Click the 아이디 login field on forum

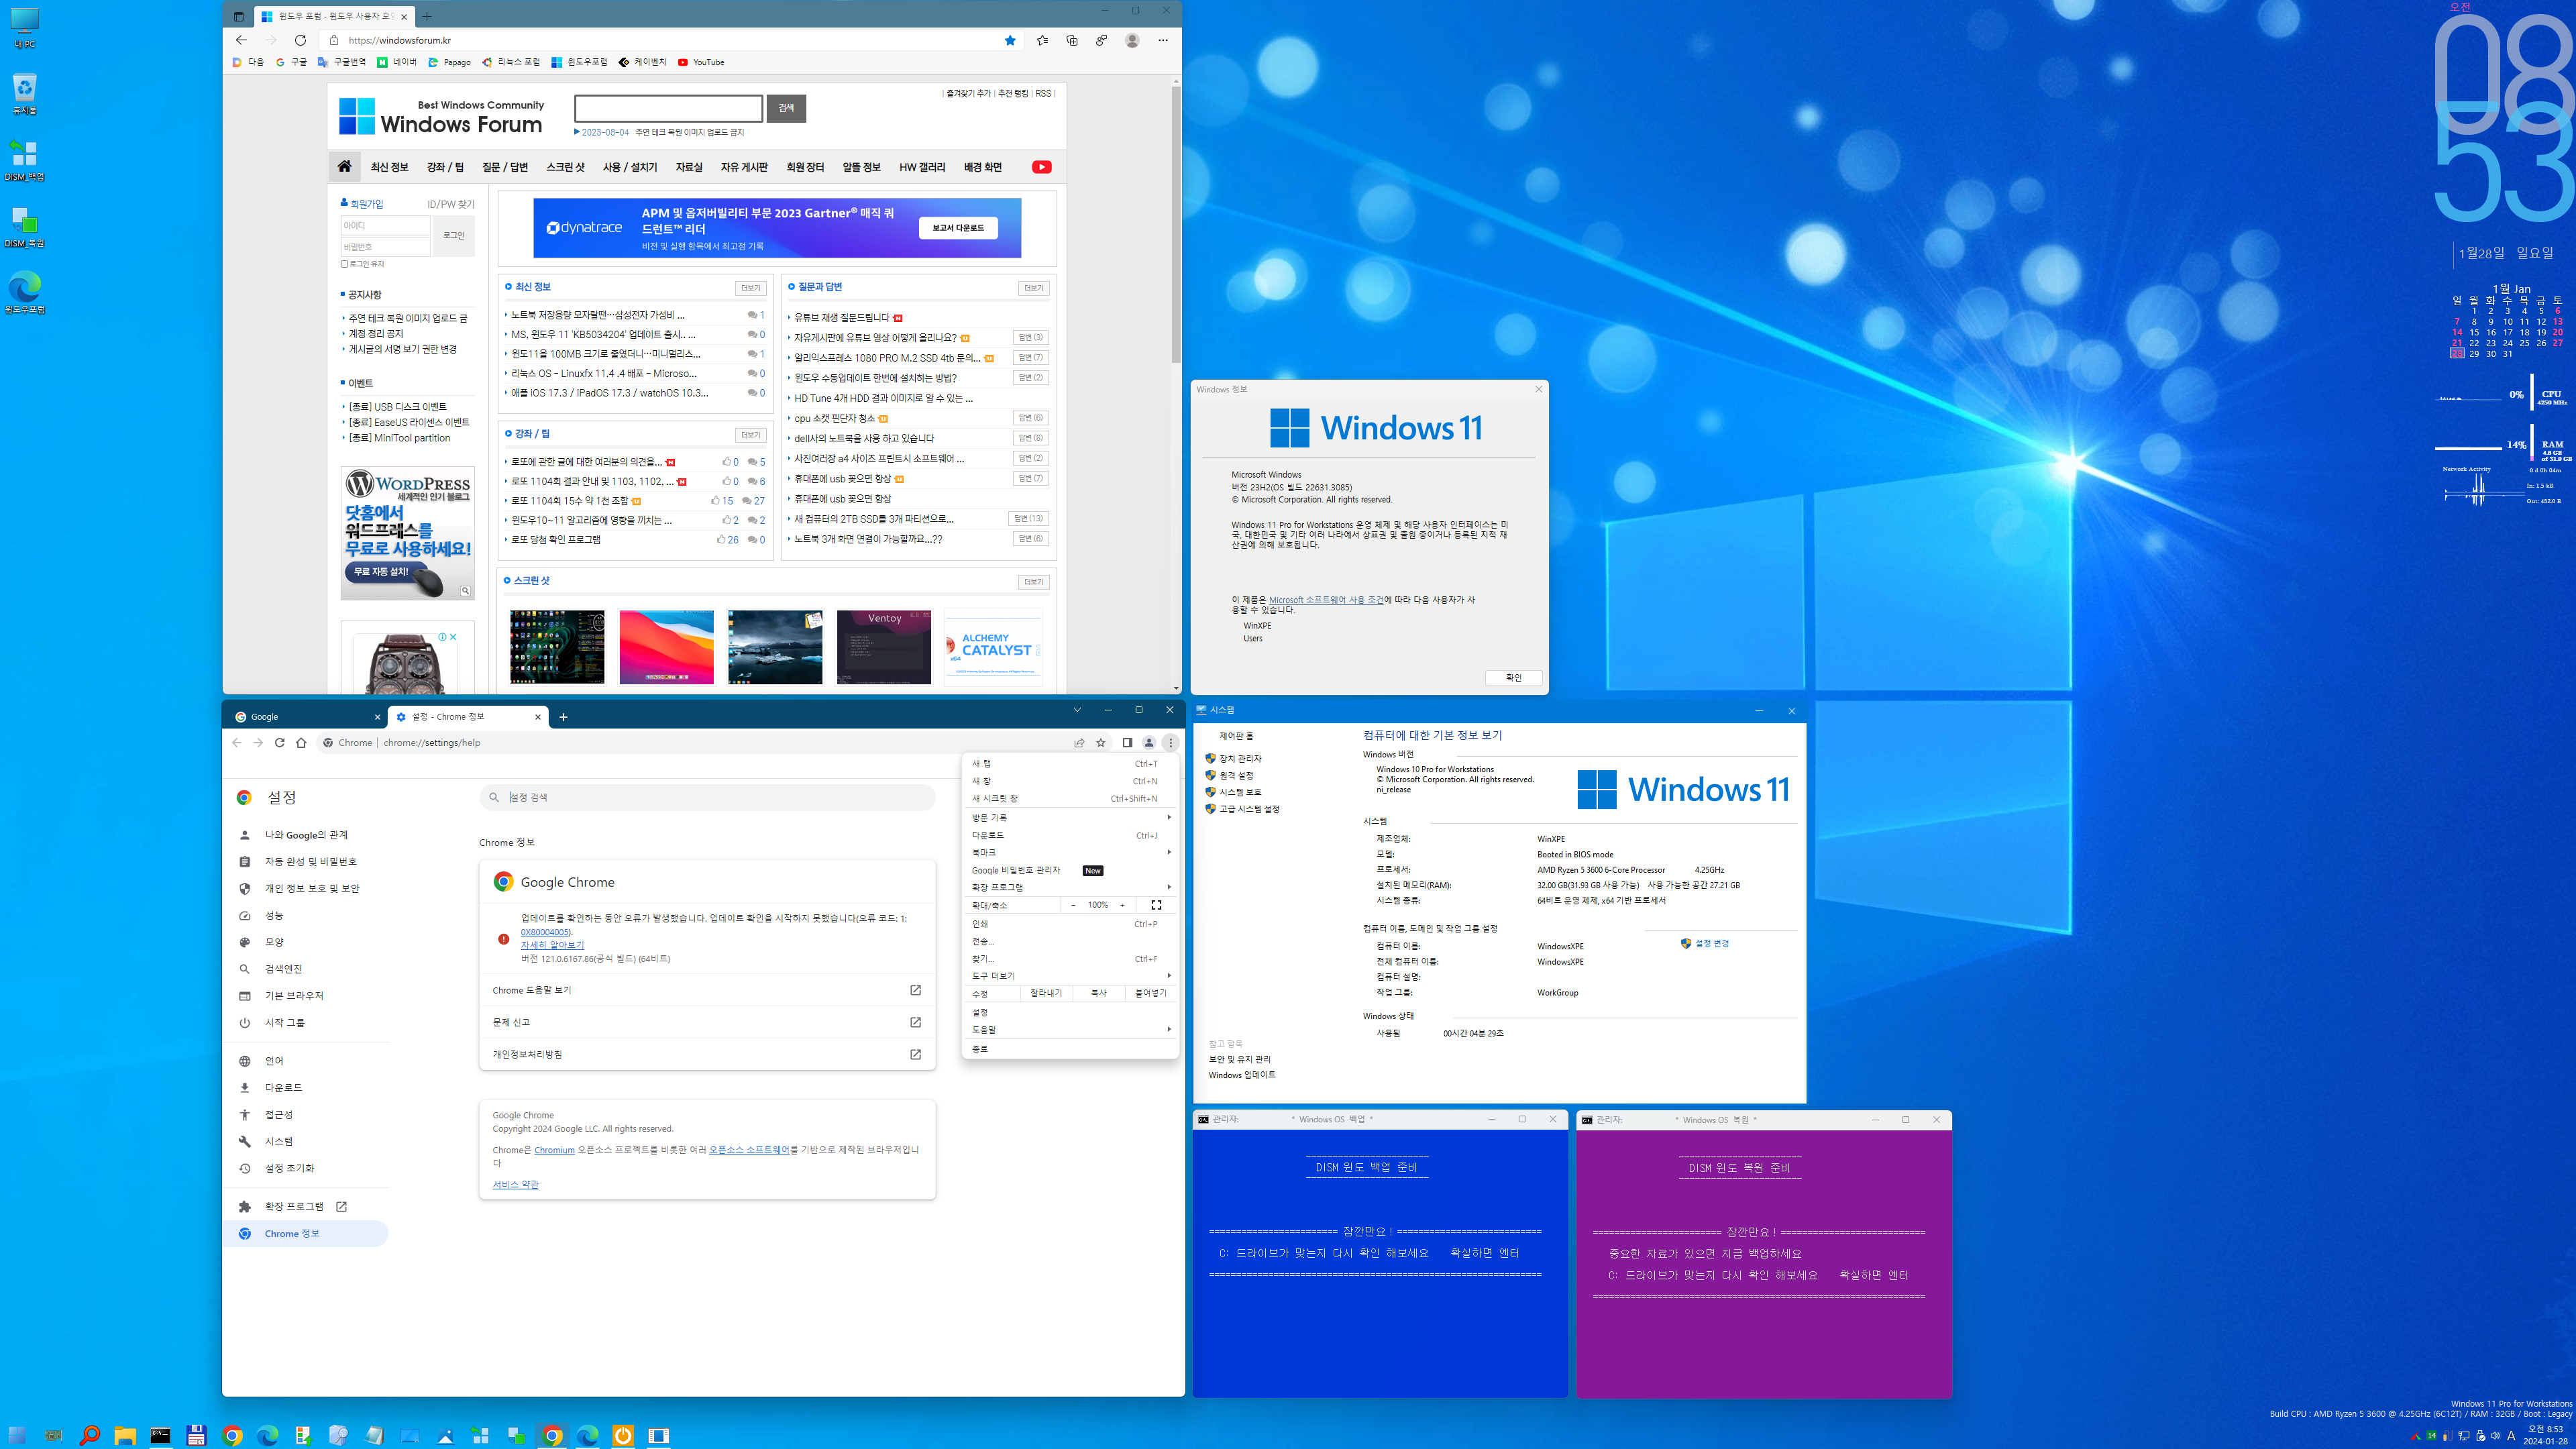(x=385, y=226)
